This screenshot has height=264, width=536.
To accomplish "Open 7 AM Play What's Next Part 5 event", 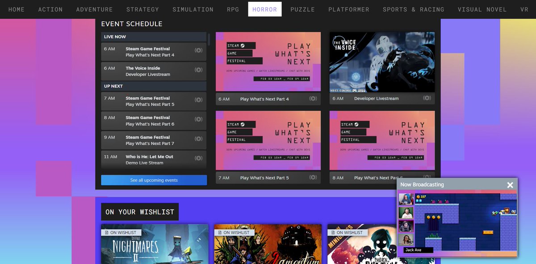I will click(x=154, y=101).
